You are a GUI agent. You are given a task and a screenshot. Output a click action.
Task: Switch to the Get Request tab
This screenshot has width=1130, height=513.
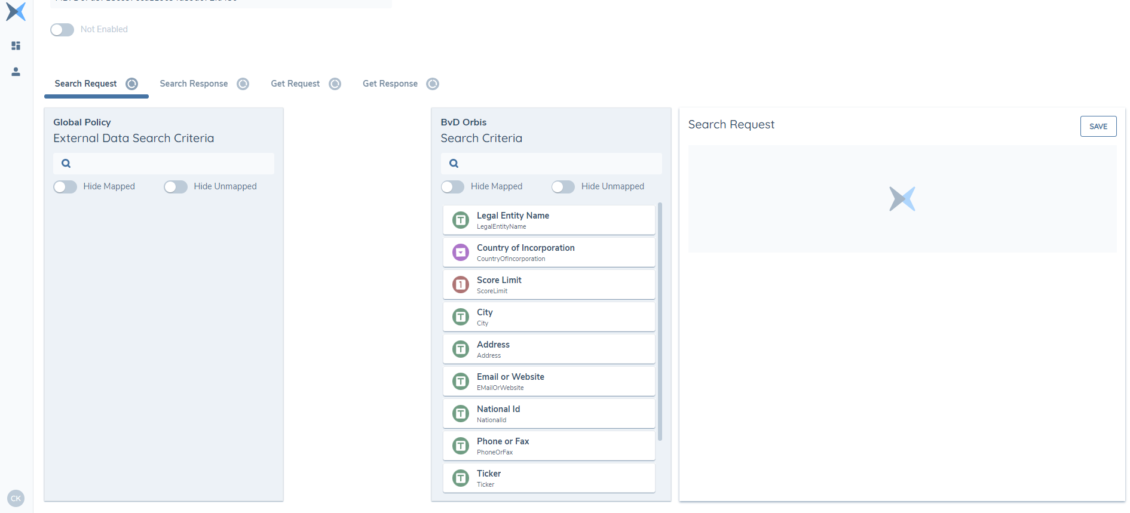point(295,84)
